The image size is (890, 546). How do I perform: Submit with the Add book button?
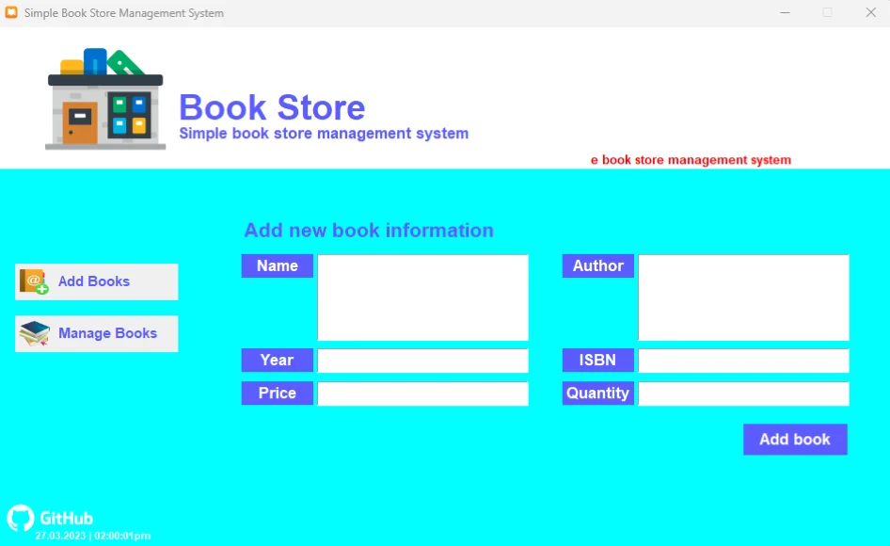(x=795, y=440)
